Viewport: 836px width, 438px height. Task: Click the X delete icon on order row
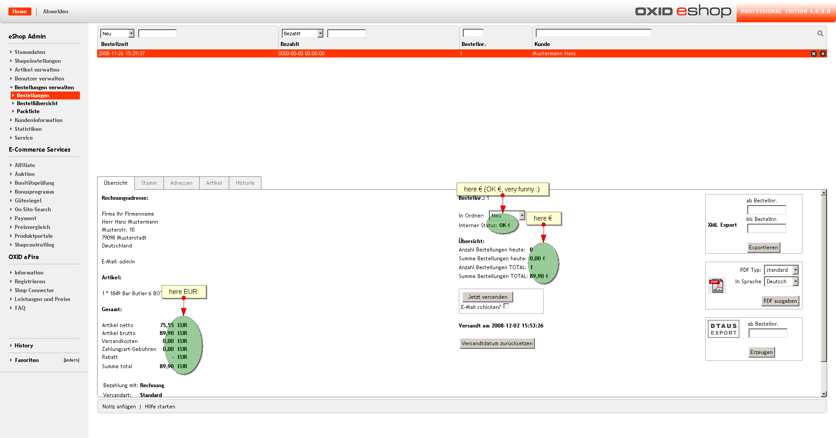point(813,53)
